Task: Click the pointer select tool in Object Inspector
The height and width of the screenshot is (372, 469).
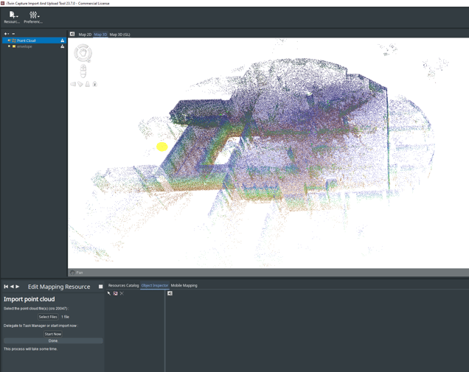Action: point(109,293)
